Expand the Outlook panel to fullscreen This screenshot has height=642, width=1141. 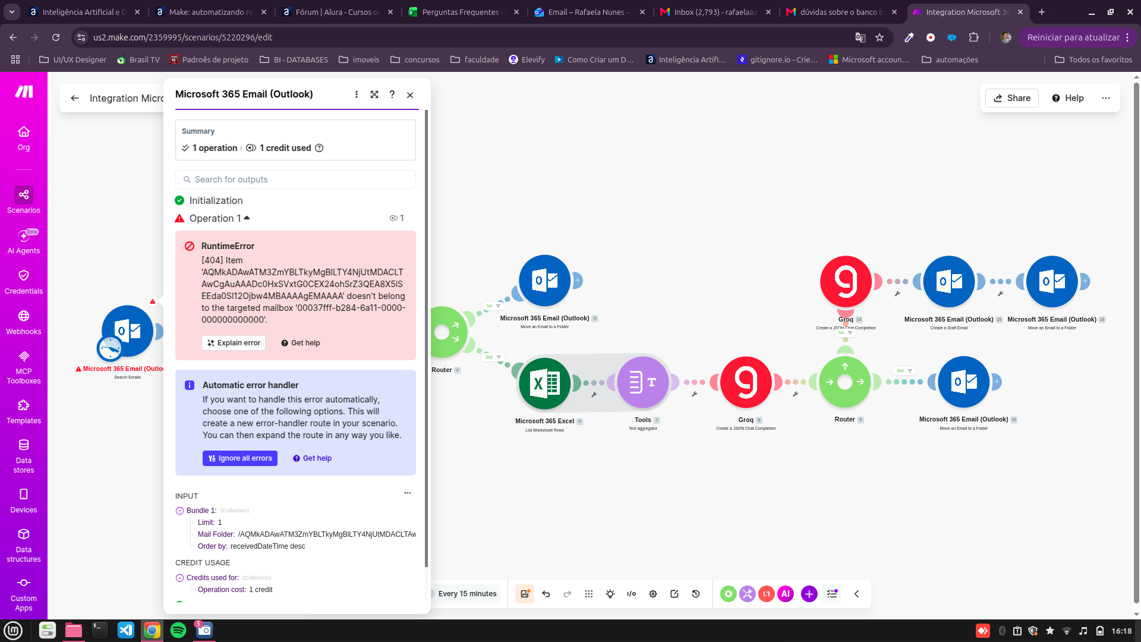pos(374,95)
